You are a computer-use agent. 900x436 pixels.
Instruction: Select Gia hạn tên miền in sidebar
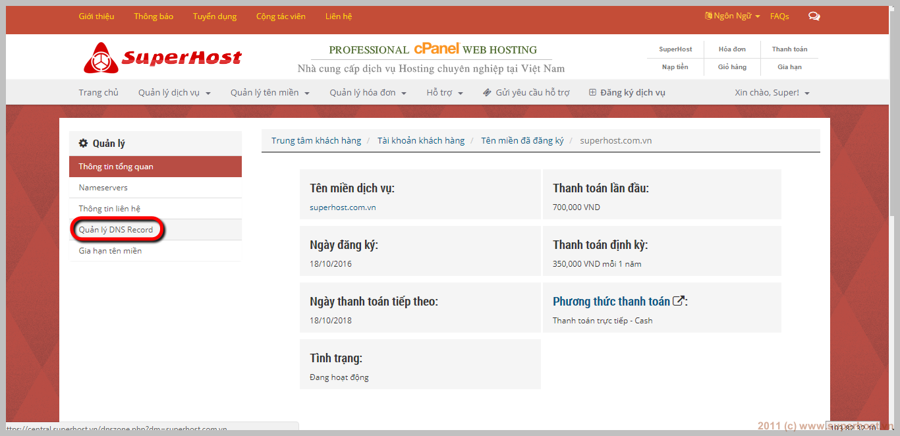coord(155,251)
